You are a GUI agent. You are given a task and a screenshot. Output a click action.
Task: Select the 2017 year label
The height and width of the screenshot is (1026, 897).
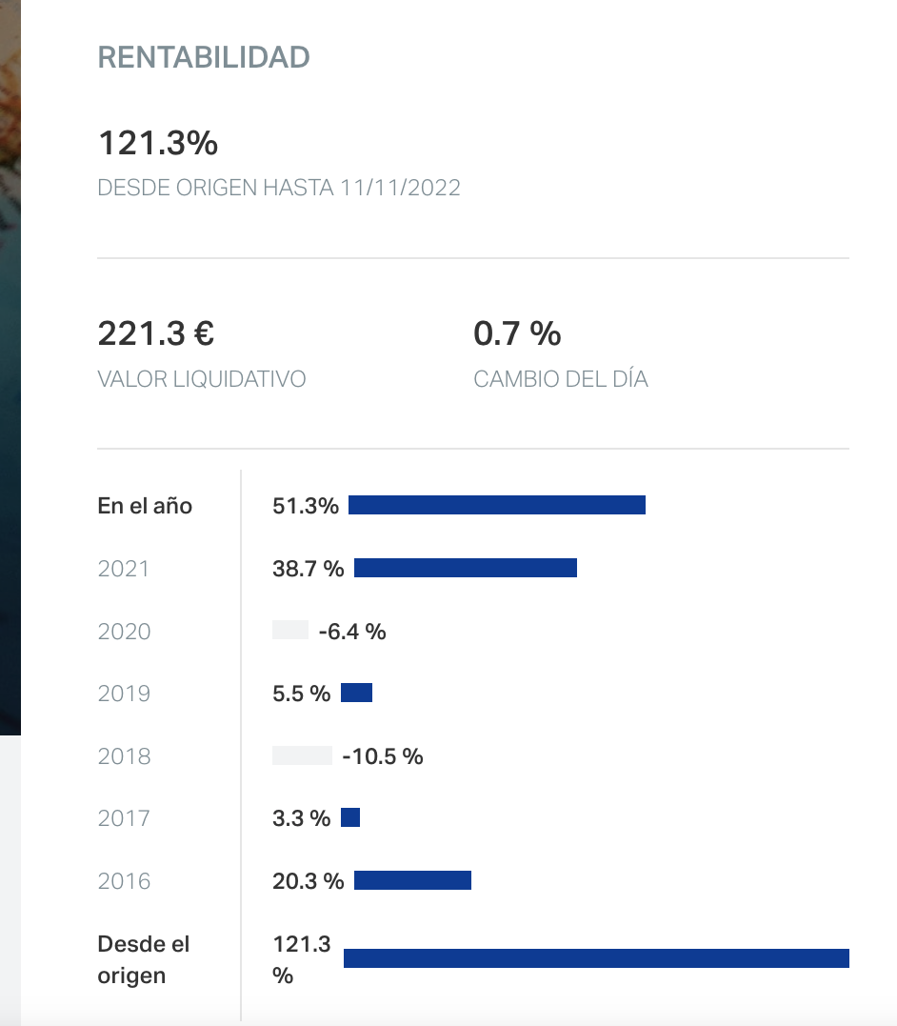pyautogui.click(x=124, y=818)
